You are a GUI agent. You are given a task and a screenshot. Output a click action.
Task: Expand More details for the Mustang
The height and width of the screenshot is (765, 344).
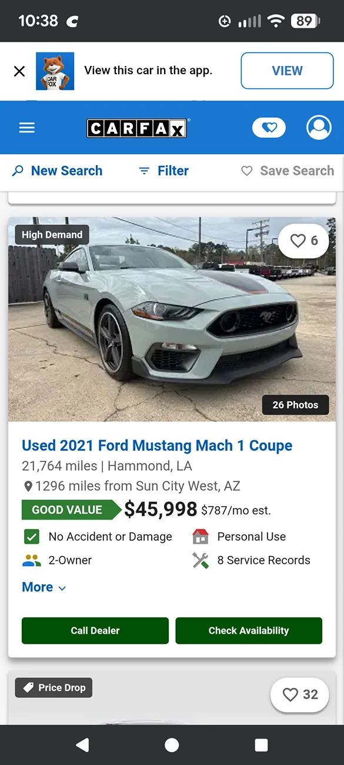44,587
